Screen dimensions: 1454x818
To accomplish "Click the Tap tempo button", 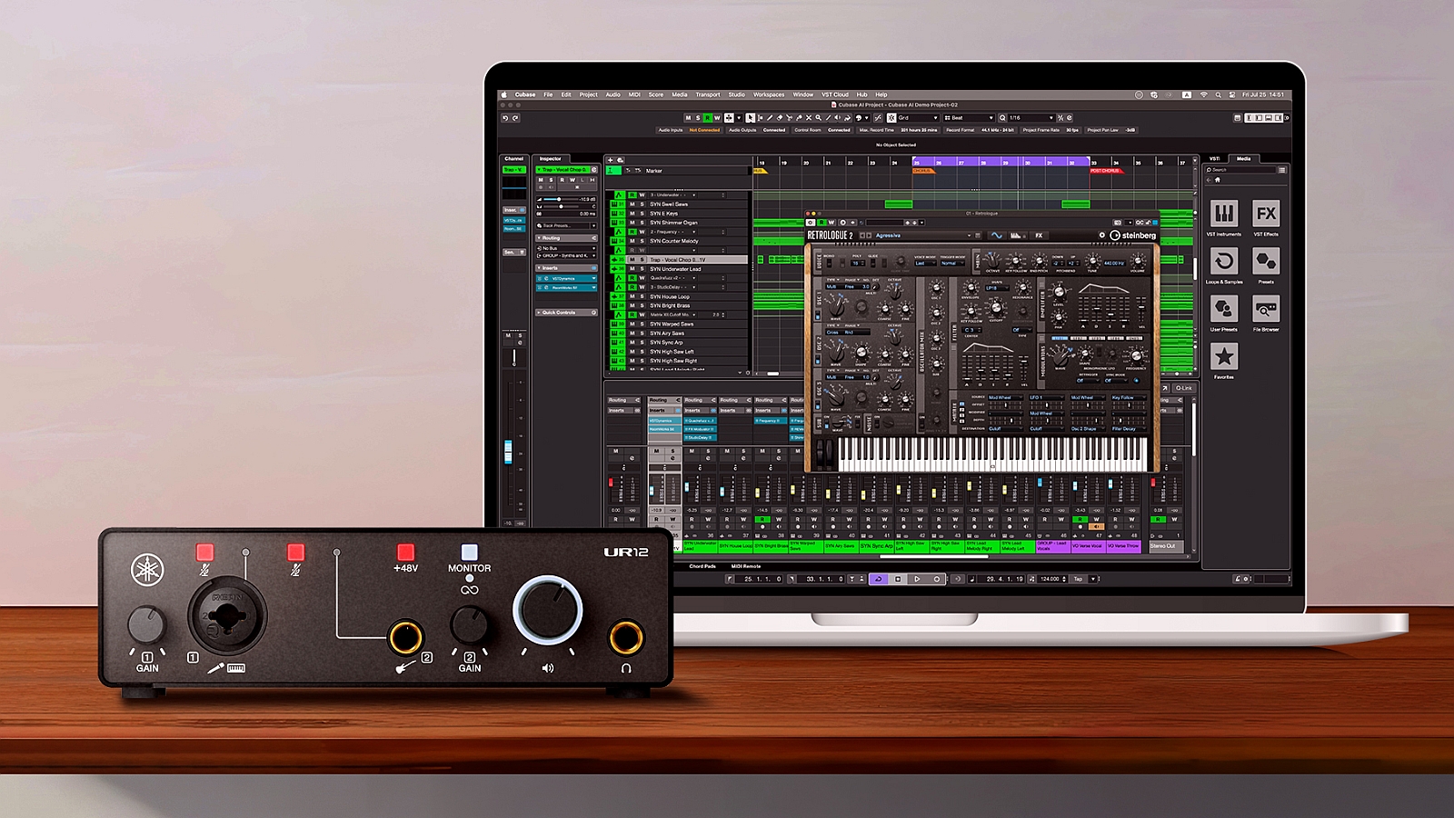I will coord(1079,579).
